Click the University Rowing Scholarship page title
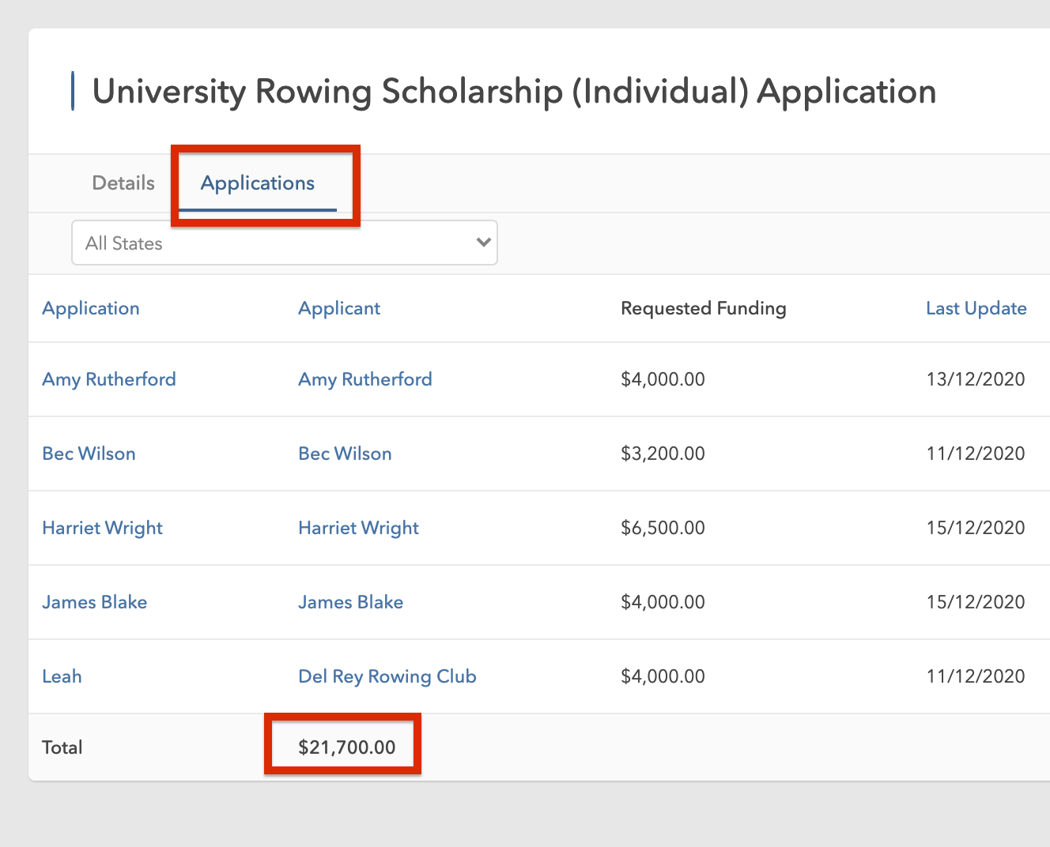This screenshot has width=1050, height=847. [514, 91]
